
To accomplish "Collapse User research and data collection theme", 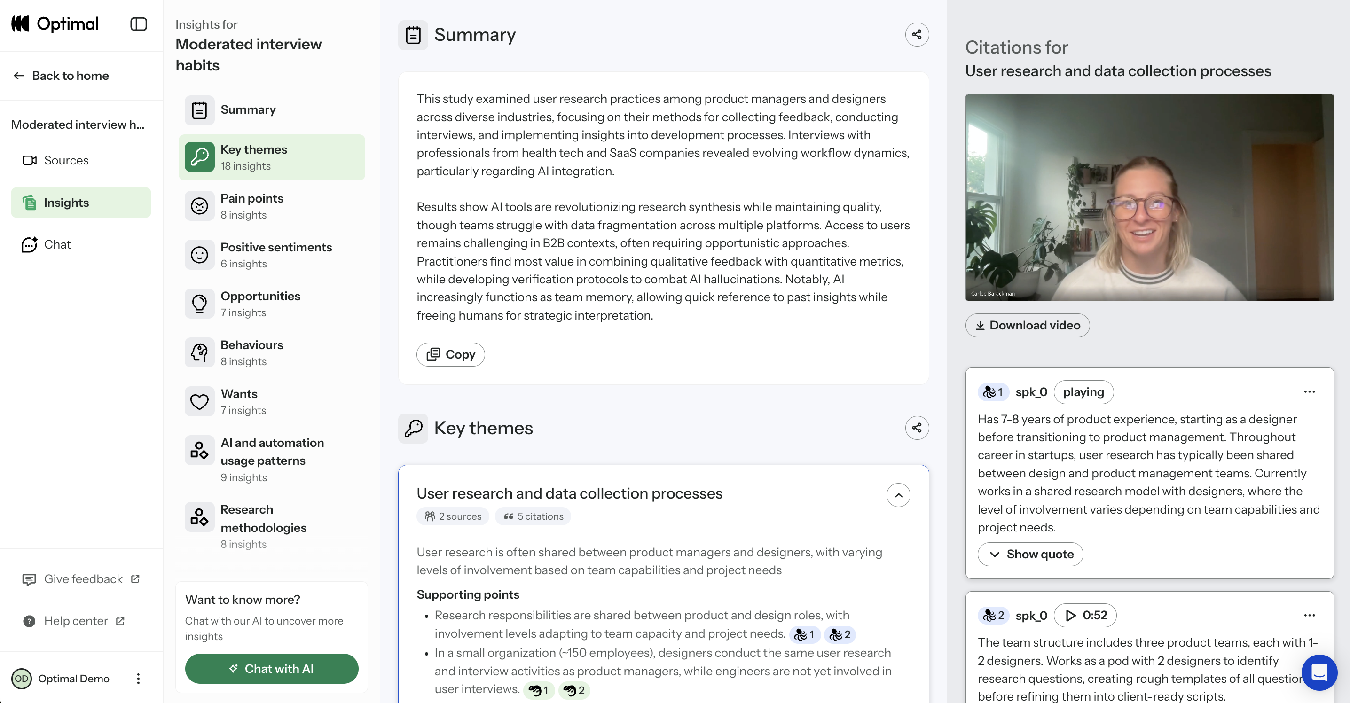I will point(898,495).
